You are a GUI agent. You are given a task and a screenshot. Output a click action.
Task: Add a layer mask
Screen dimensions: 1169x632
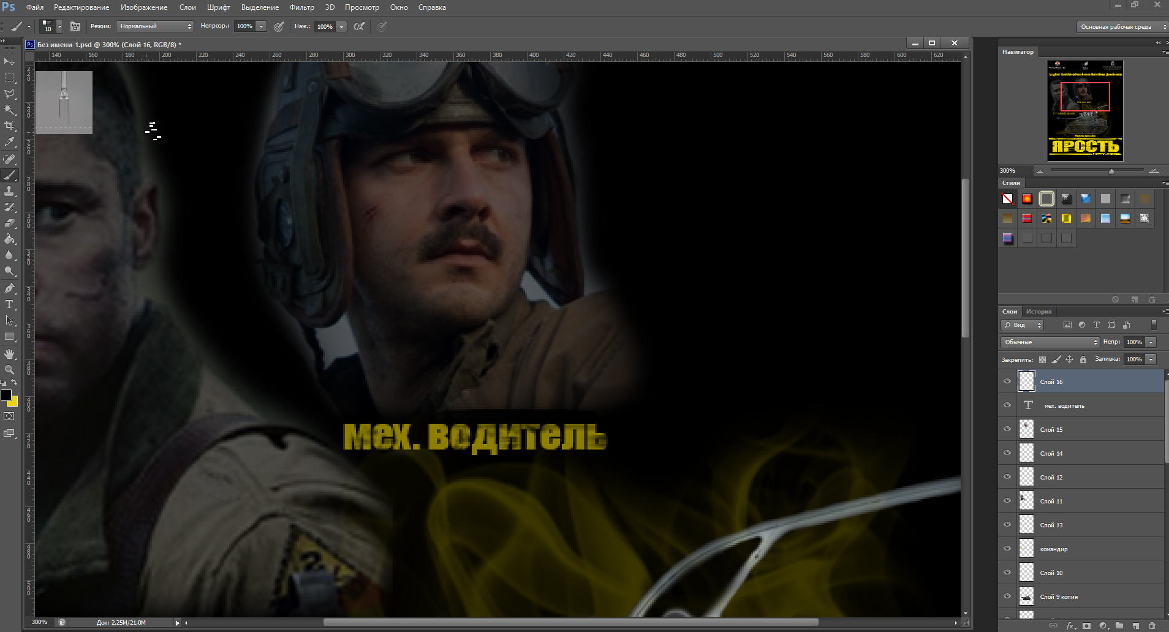[x=1086, y=626]
